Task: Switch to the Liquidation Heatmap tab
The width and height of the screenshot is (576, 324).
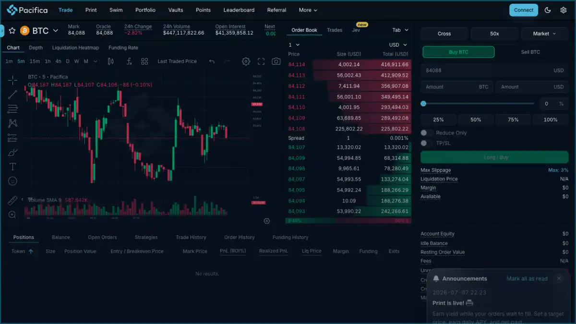Action: point(75,48)
